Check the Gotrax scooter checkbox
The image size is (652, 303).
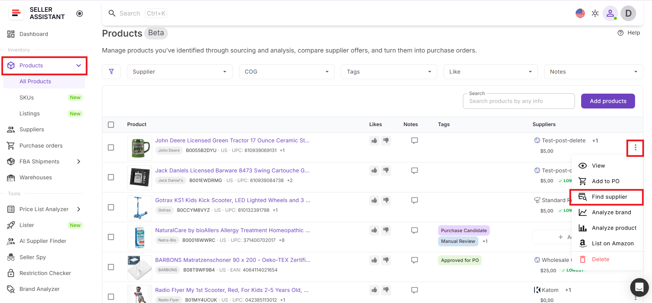point(111,207)
